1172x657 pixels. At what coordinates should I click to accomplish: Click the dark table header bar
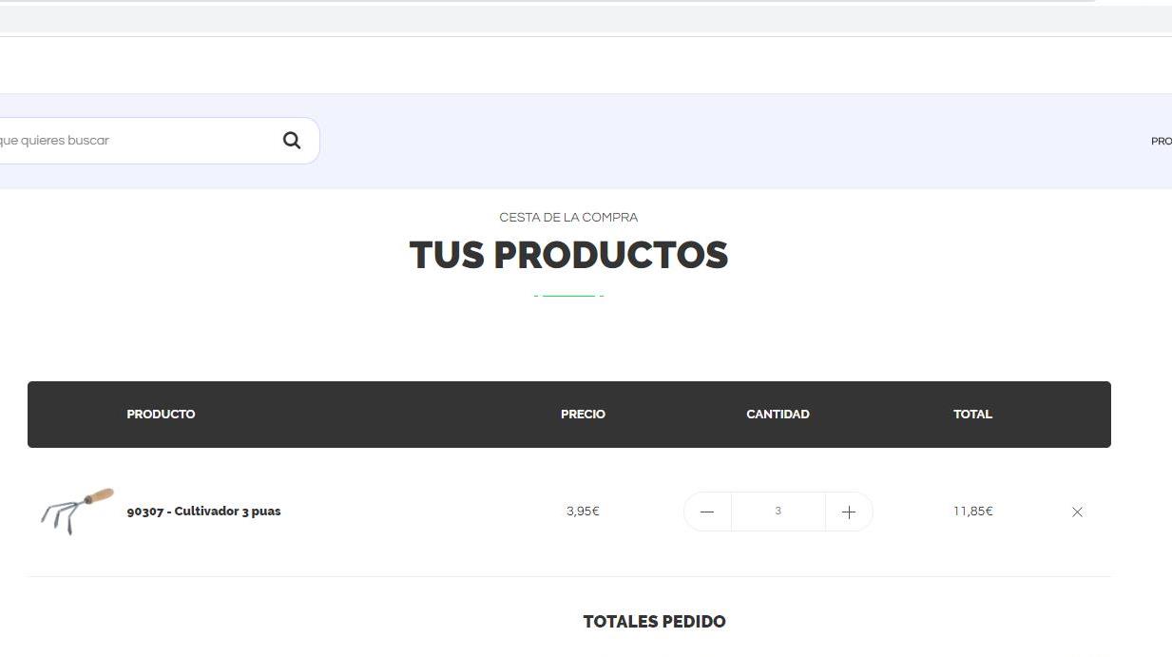(x=568, y=415)
